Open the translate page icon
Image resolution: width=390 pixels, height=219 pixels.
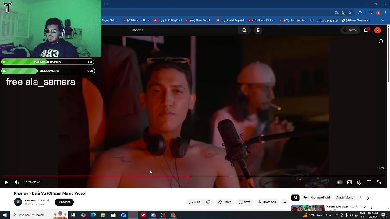coord(343,13)
